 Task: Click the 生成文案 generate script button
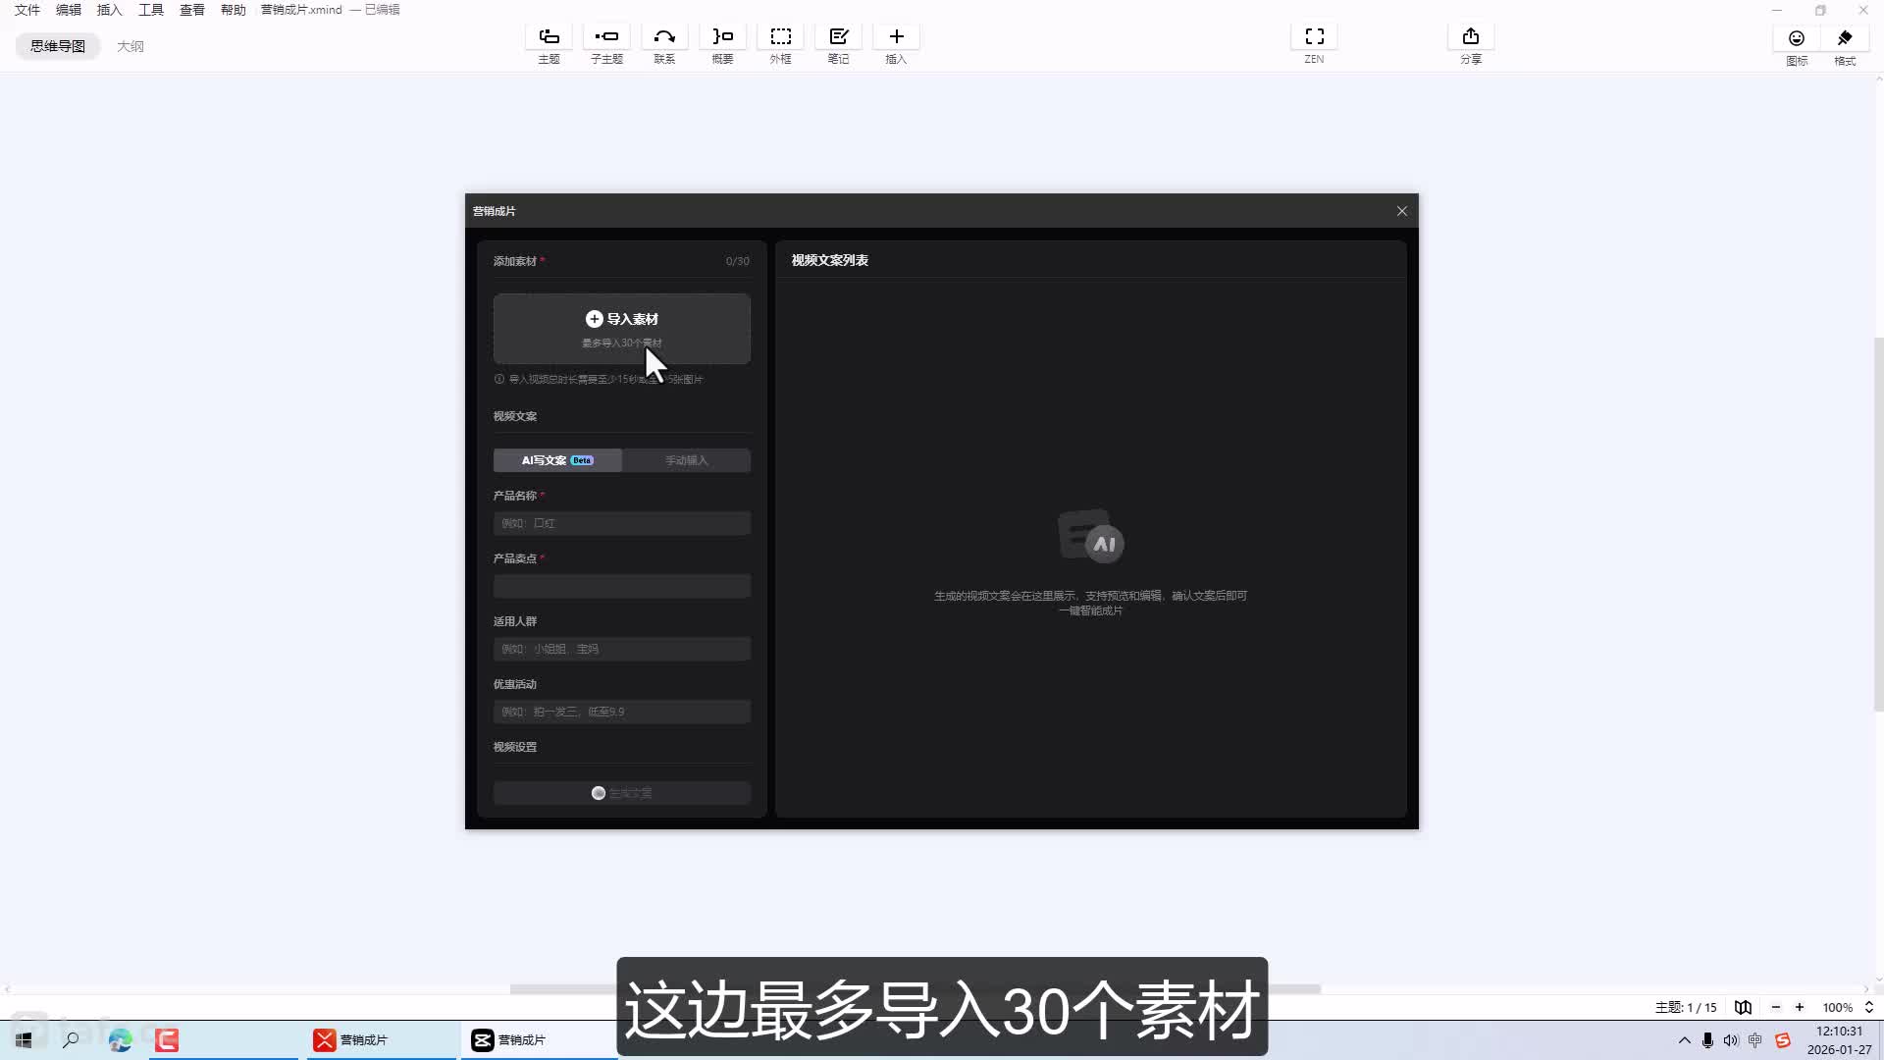click(621, 792)
